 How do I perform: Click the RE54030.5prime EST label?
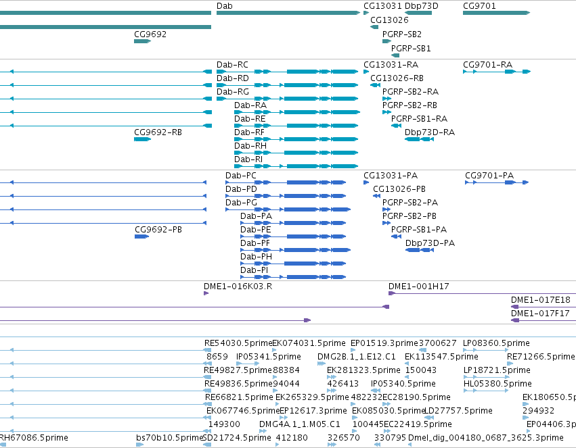point(238,343)
